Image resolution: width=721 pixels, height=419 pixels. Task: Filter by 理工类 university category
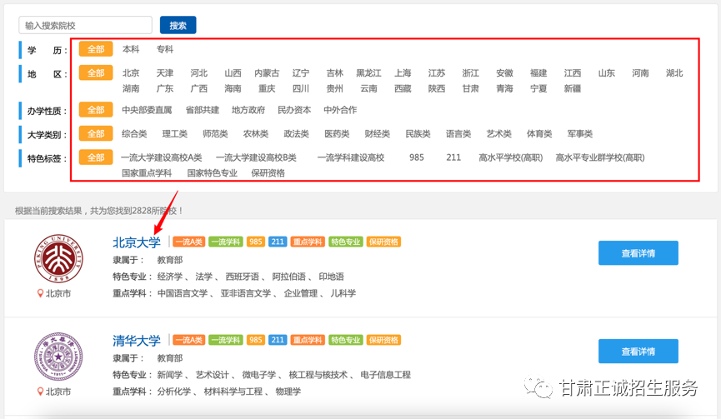point(175,133)
